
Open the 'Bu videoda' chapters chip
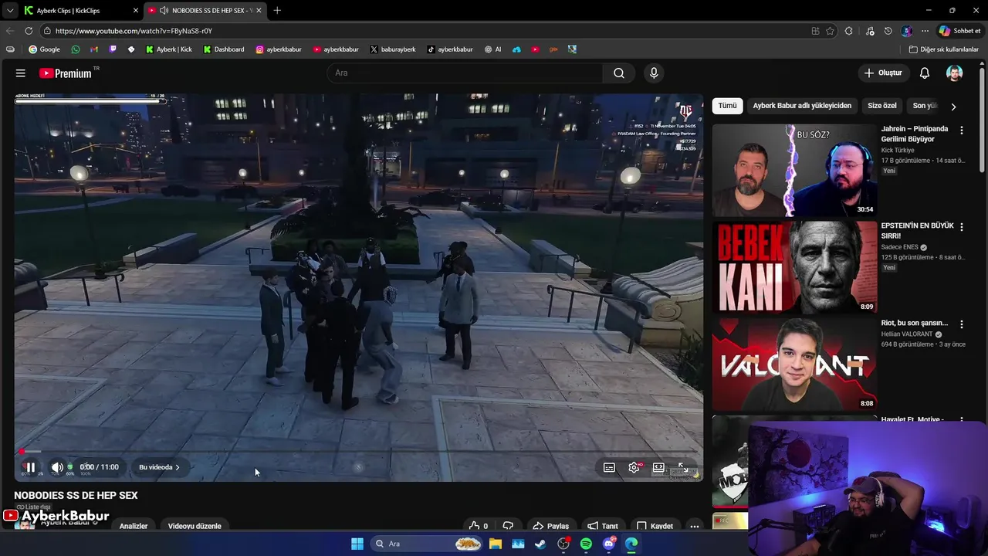click(x=159, y=467)
